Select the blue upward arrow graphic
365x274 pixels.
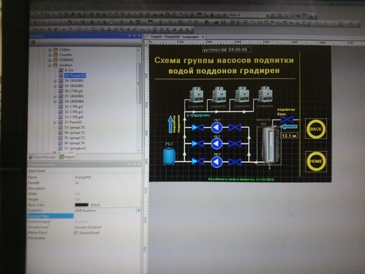coord(170,124)
